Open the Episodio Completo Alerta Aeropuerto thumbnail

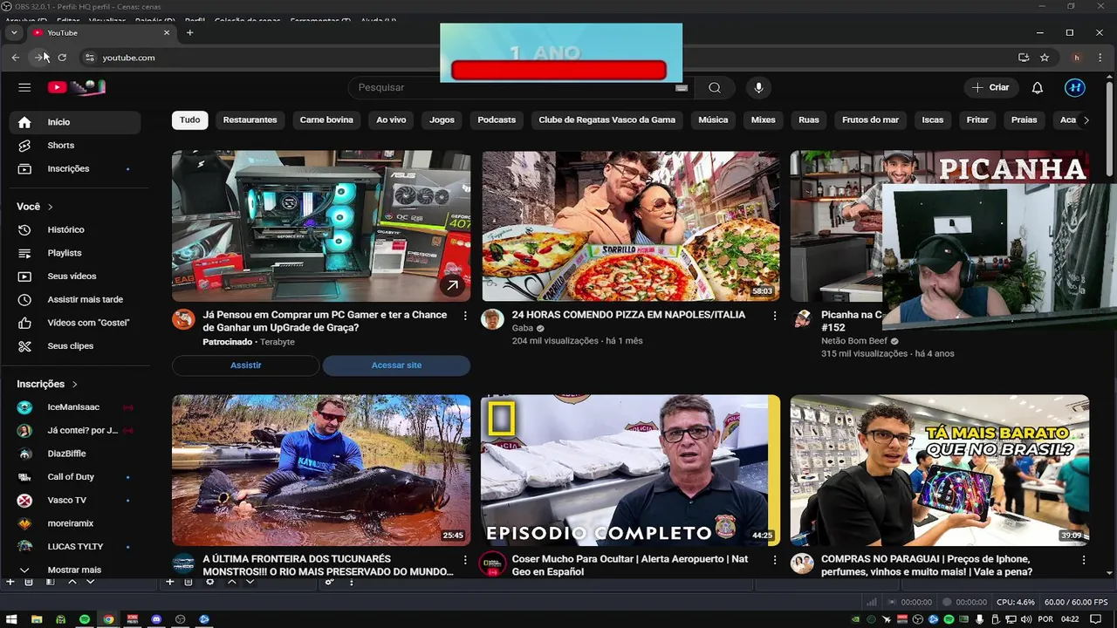[x=631, y=470]
